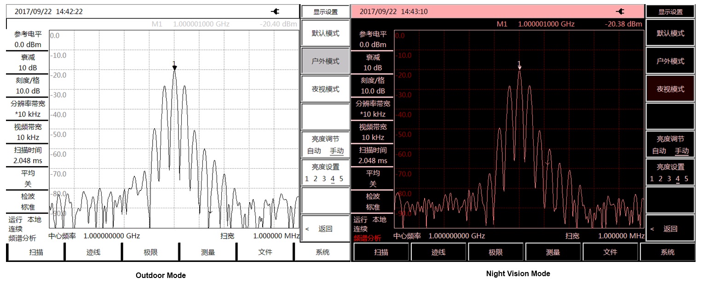
Task: Set 亮度设置 level 5 on the dark screen
Action: click(686, 179)
